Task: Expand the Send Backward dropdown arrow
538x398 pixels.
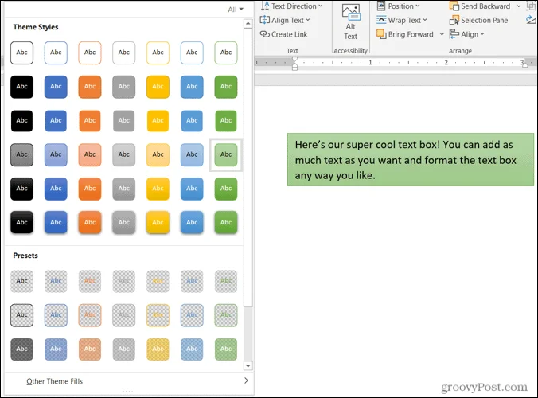Action: coord(518,6)
